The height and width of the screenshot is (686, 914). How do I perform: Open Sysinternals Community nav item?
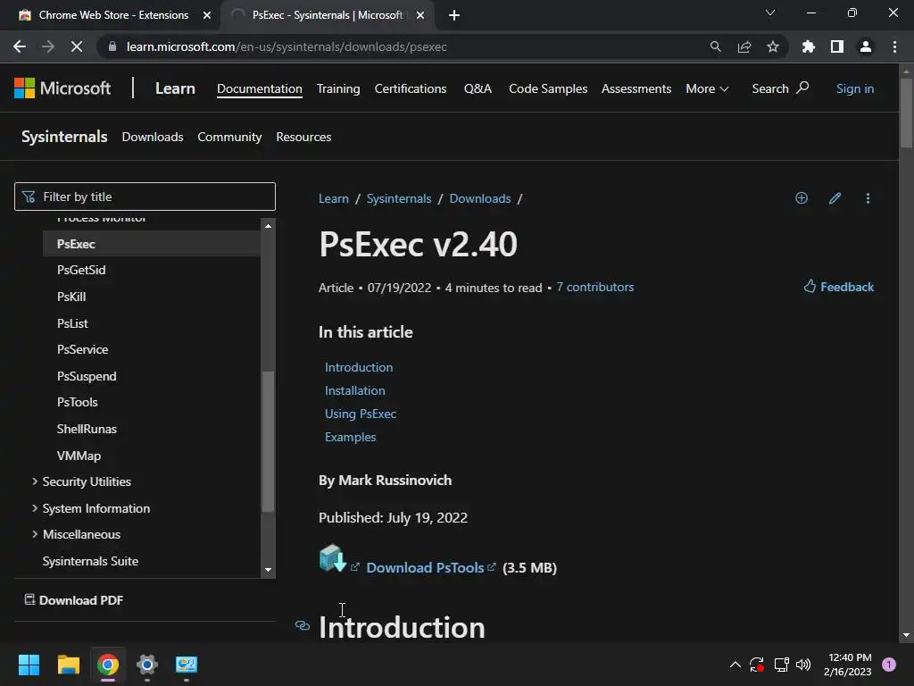(229, 137)
